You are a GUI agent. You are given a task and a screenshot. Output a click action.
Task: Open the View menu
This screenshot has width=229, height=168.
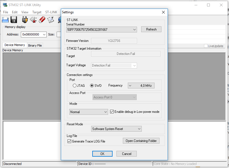[x=25, y=12]
